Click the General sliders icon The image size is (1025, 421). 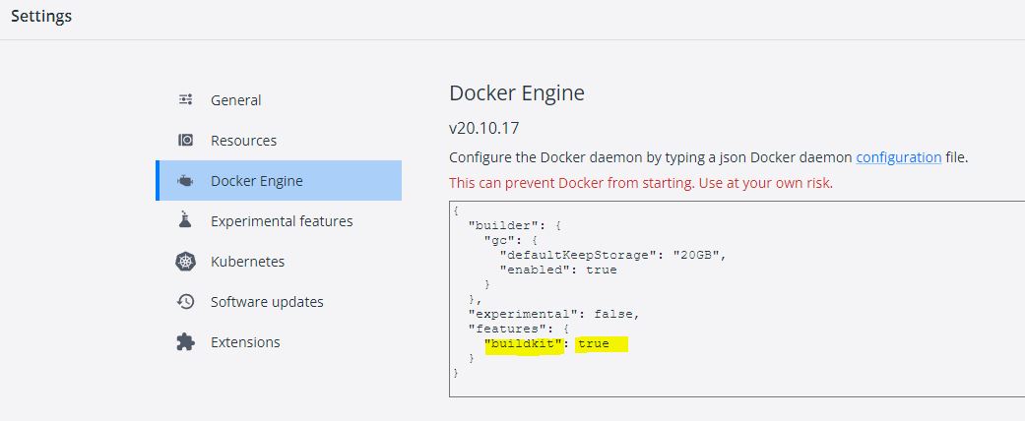(x=186, y=100)
